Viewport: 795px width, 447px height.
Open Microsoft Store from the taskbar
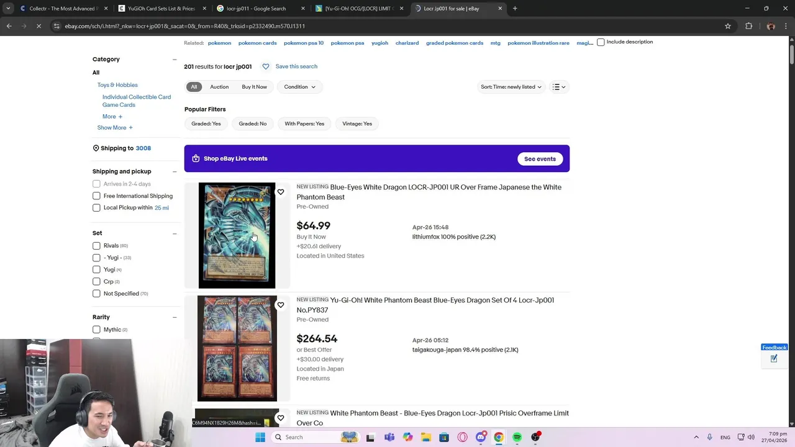pyautogui.click(x=443, y=437)
